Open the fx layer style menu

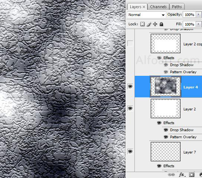[x=182, y=175]
